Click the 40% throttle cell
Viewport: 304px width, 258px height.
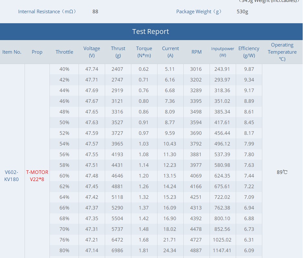(64, 69)
